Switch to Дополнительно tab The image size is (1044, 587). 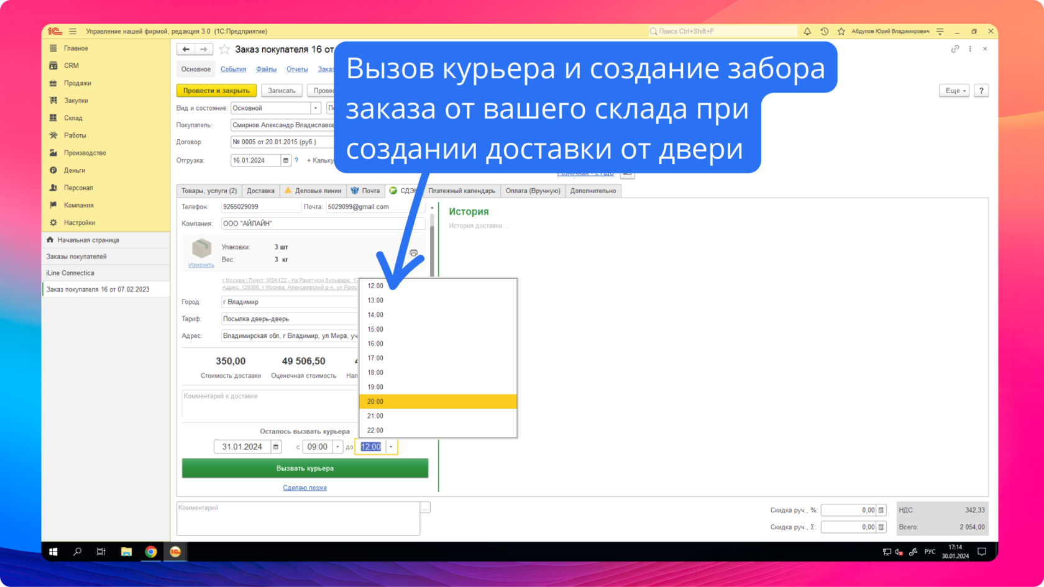[593, 191]
